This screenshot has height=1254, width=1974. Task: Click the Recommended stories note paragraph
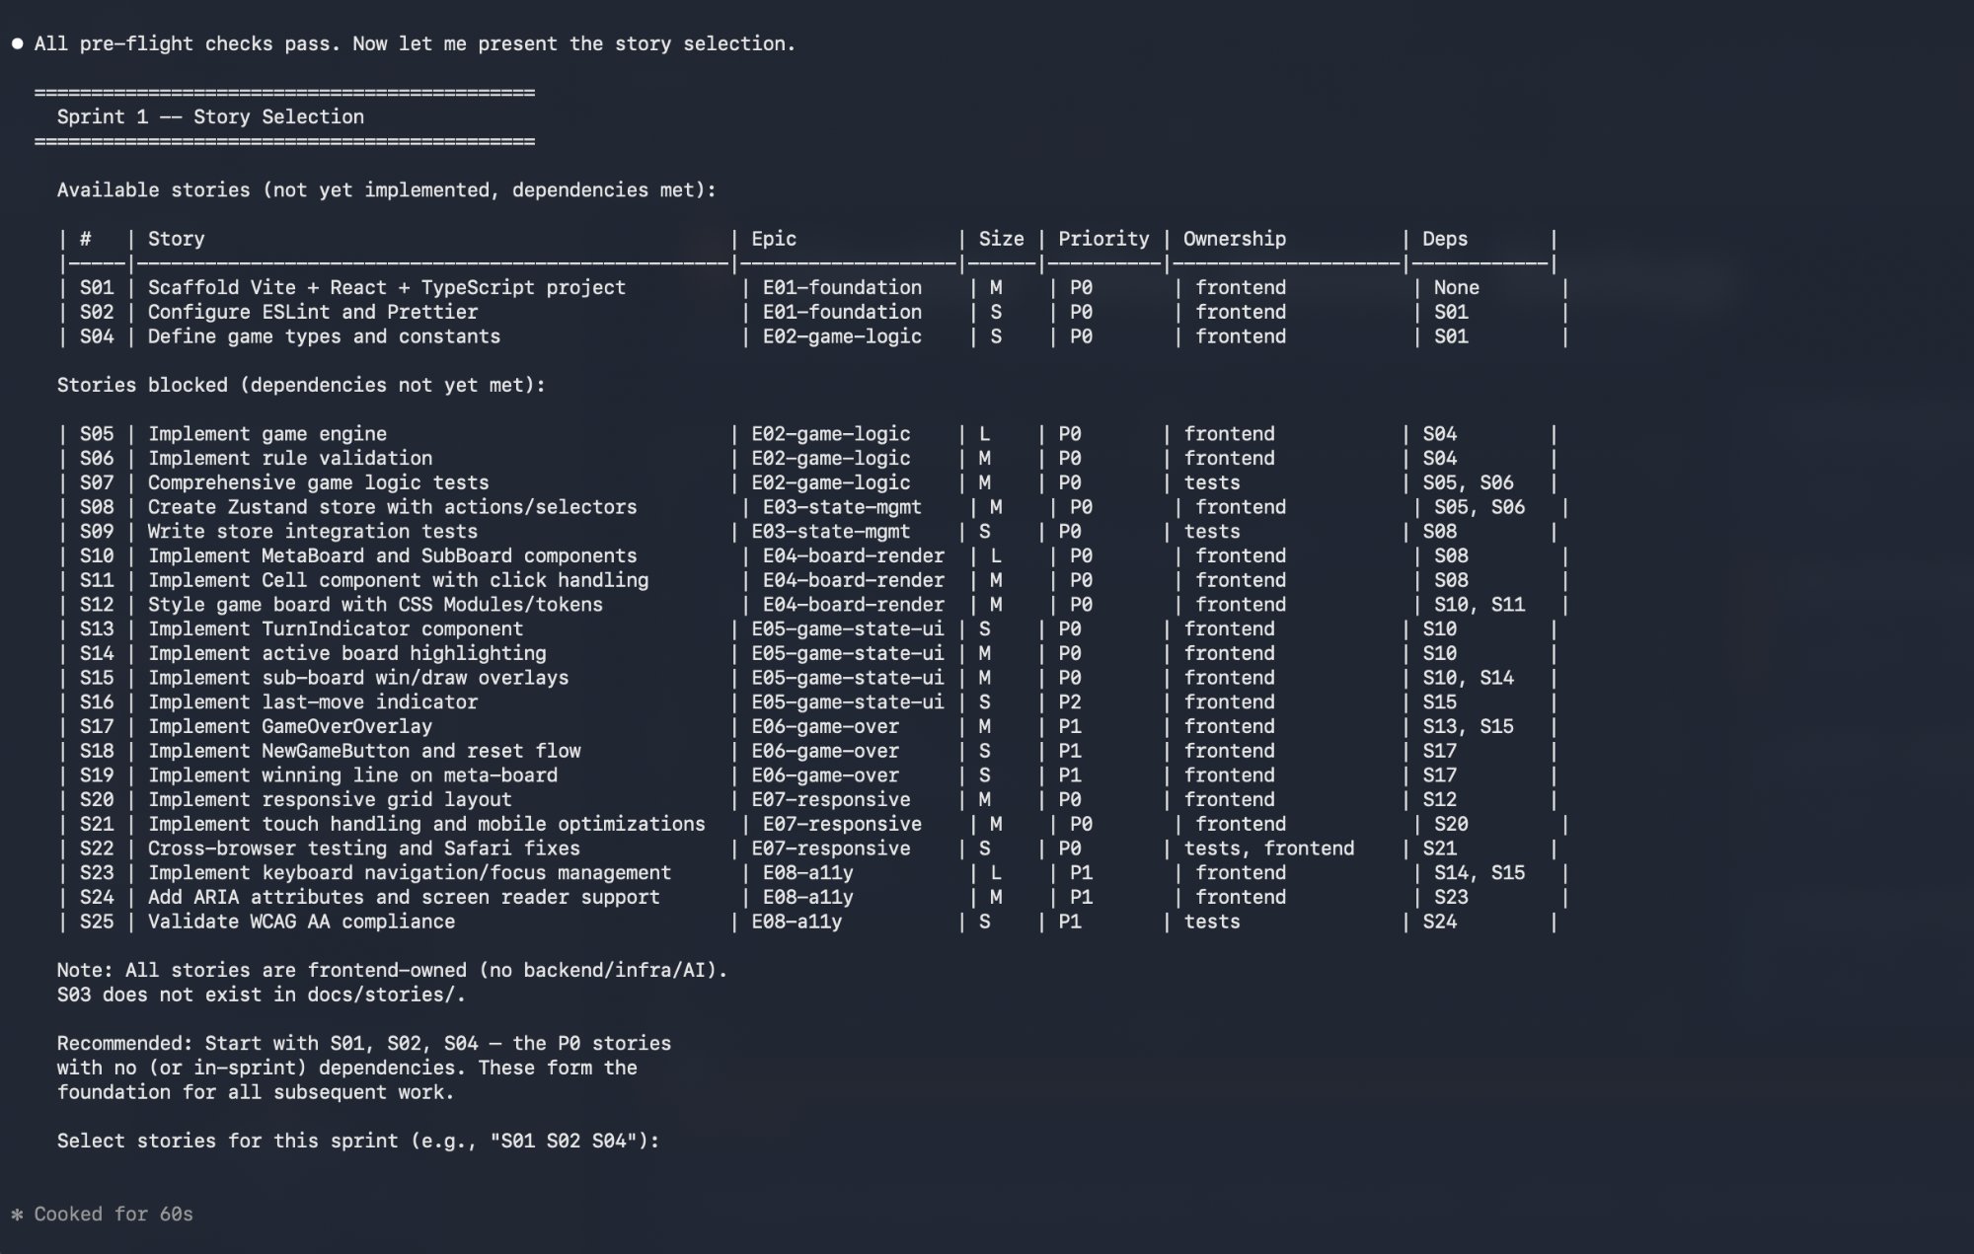tap(363, 1067)
